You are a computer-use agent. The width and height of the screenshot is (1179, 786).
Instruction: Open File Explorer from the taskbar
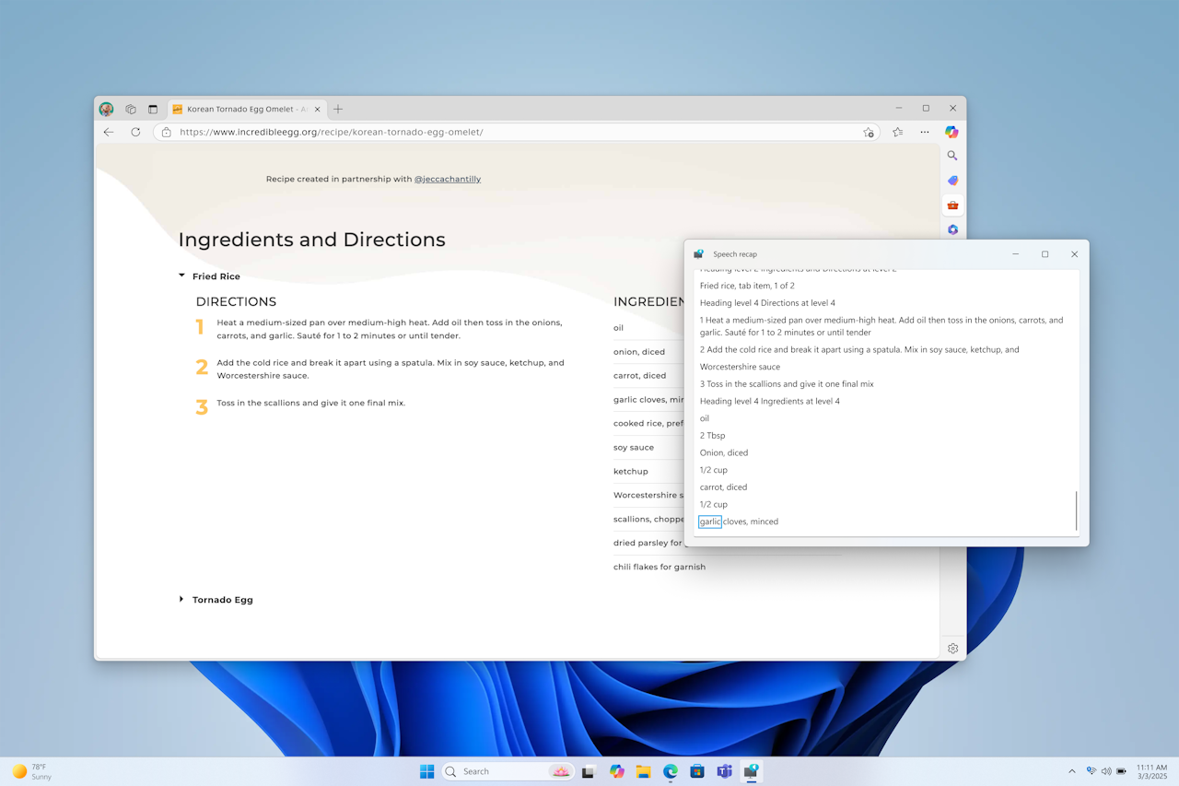tap(643, 771)
